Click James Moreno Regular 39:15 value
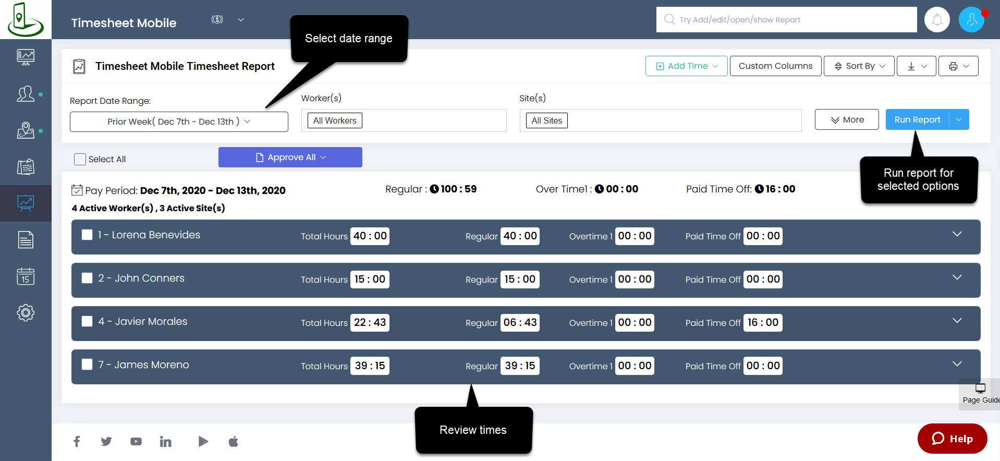 point(520,366)
